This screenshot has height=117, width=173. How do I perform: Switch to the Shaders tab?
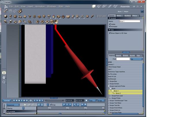pyautogui.click(x=125, y=55)
